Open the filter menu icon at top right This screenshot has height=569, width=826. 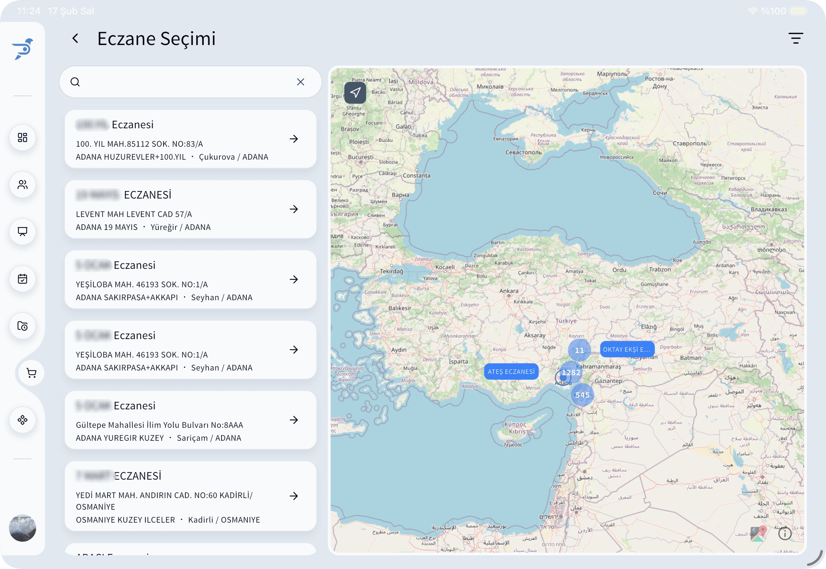click(x=795, y=38)
